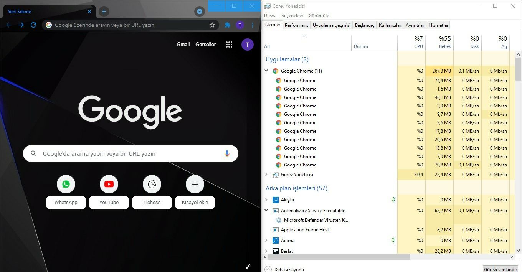Viewport: 522px width, 272px height.
Task: Open the Google account avatar on page
Action: (x=248, y=45)
